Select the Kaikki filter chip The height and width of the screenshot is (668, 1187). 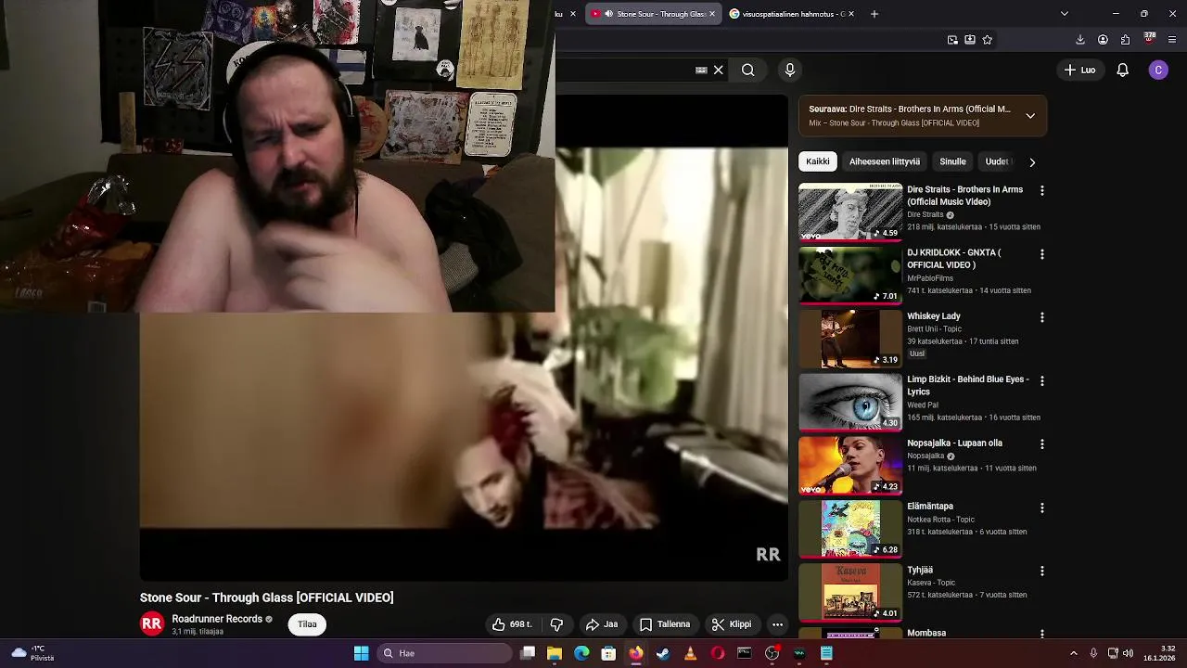(818, 161)
